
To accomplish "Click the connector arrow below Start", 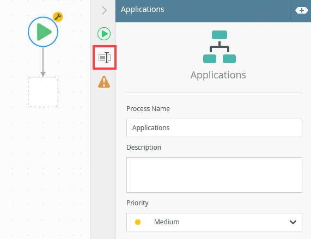I will pos(43,62).
